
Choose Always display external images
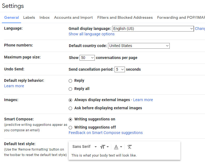tap(70, 100)
